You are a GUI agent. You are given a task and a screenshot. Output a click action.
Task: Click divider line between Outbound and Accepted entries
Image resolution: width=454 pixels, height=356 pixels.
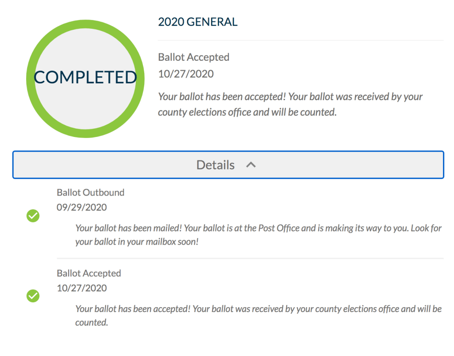coord(250,258)
